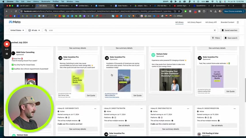Open more options for Library ID 2602657493029159​6

pyautogui.click(x=234, y=109)
